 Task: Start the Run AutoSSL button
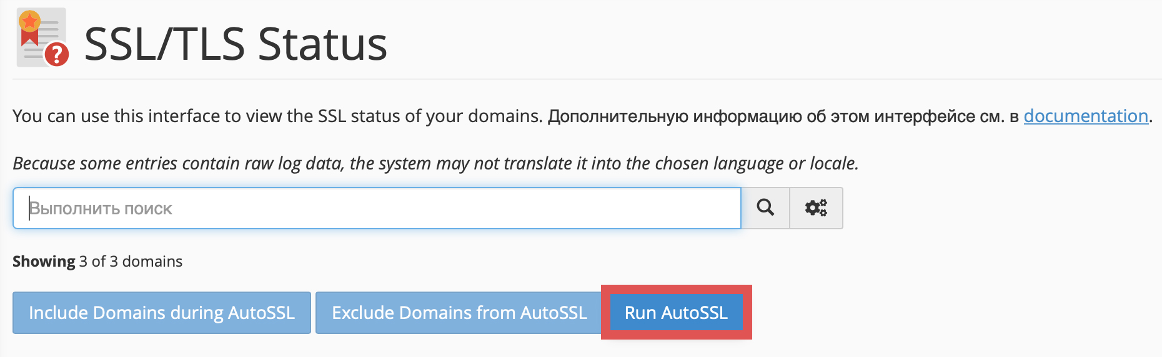[x=676, y=313]
